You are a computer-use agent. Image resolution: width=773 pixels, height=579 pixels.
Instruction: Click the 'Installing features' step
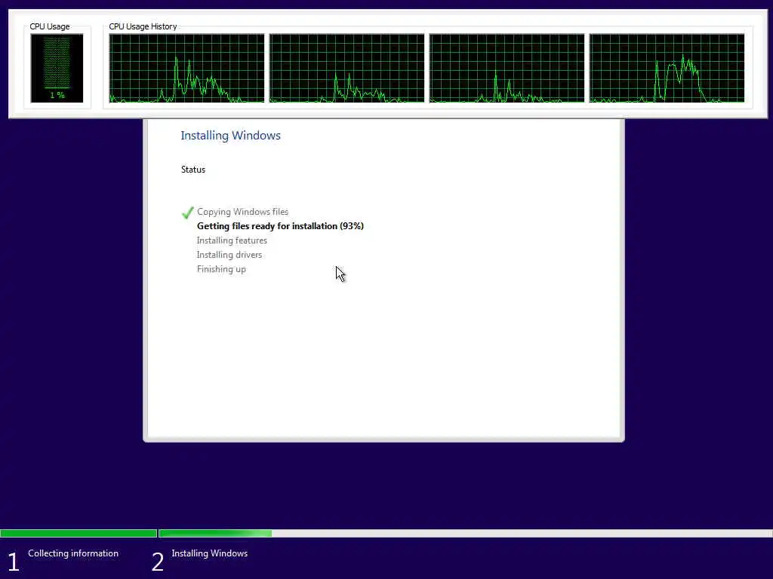pyautogui.click(x=232, y=240)
